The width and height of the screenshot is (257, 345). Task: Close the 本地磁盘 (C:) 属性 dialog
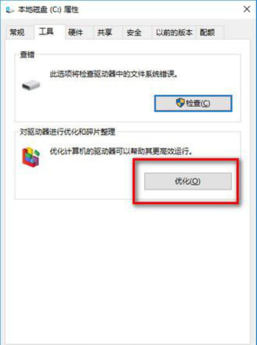tap(247, 9)
